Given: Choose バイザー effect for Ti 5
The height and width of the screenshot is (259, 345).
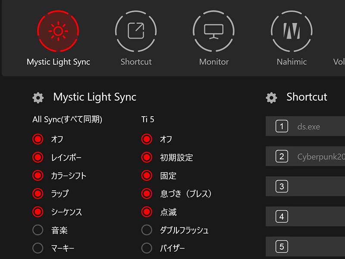Looking at the screenshot, I should point(147,248).
